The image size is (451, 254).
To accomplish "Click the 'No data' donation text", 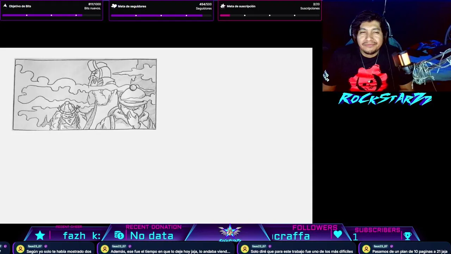I will click(x=152, y=236).
